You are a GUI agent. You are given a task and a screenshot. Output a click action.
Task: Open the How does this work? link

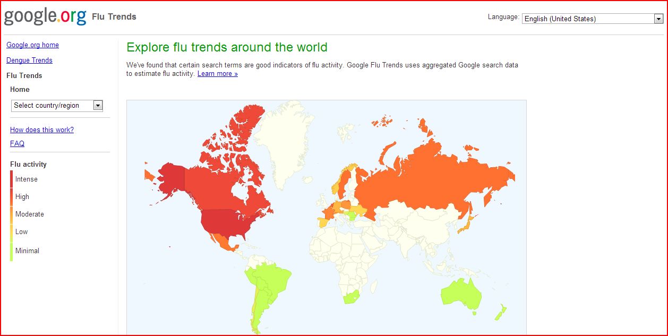click(42, 130)
